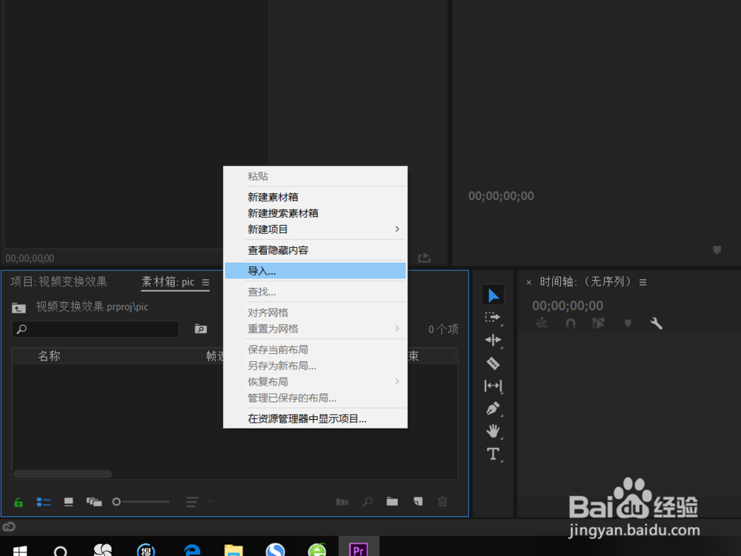Select the Type tool
This screenshot has width=741, height=556.
tap(493, 454)
